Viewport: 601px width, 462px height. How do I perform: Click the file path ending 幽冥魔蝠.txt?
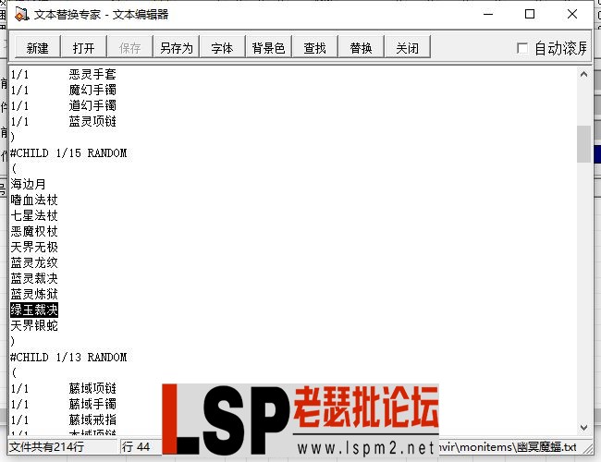point(508,446)
